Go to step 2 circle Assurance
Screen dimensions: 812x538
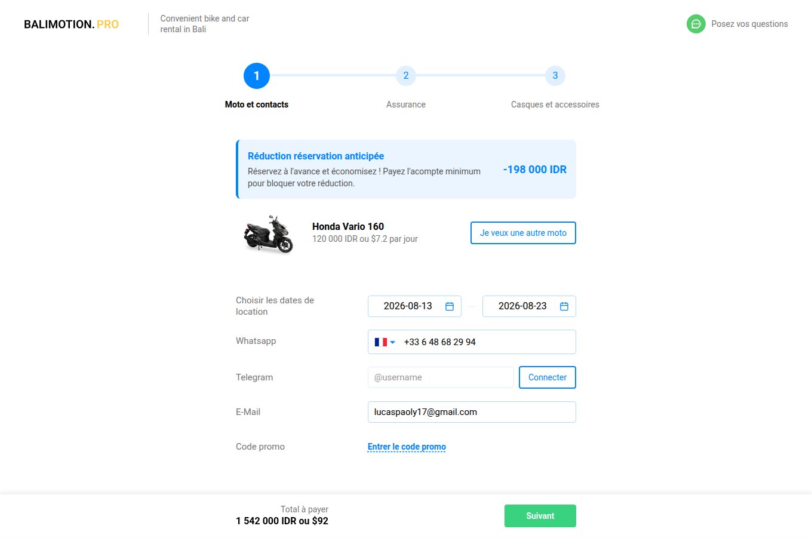(x=406, y=76)
